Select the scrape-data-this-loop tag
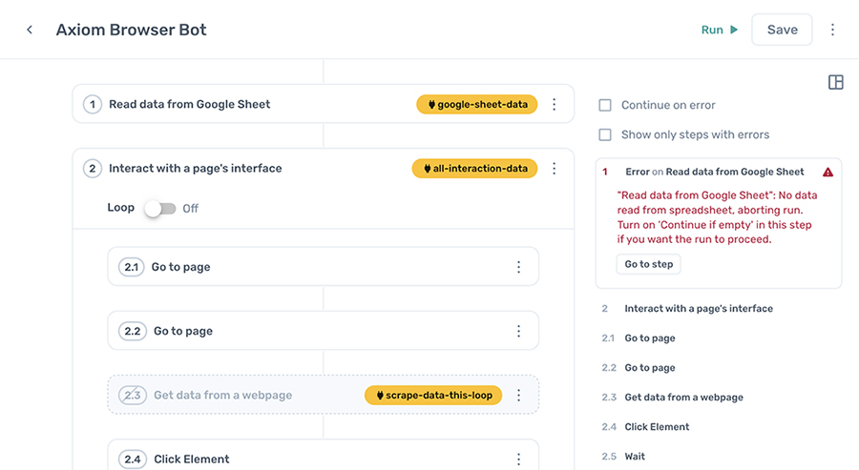This screenshot has width=859, height=470. pyautogui.click(x=434, y=396)
